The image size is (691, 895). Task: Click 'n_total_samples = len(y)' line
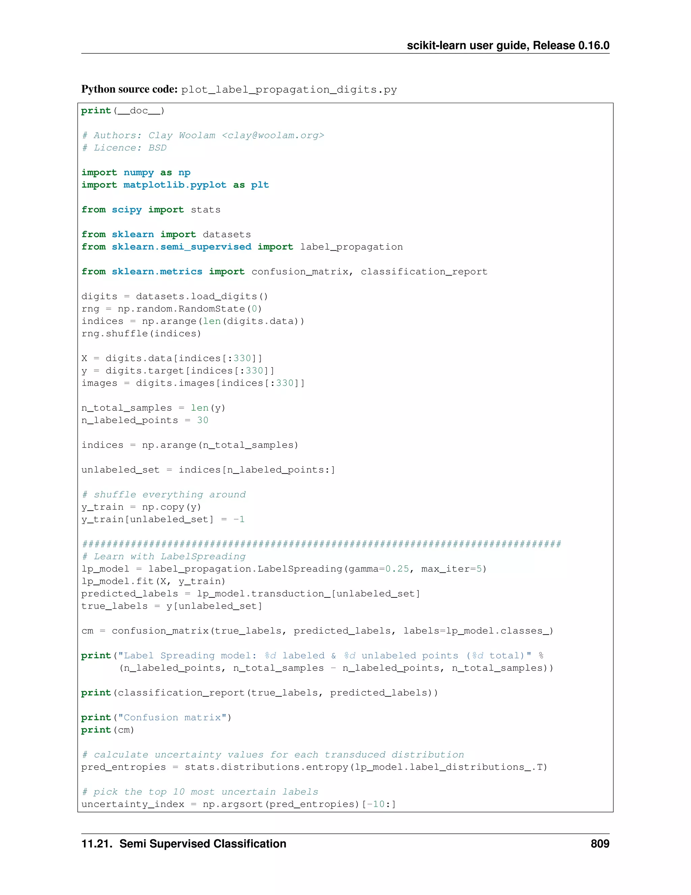click(x=154, y=408)
